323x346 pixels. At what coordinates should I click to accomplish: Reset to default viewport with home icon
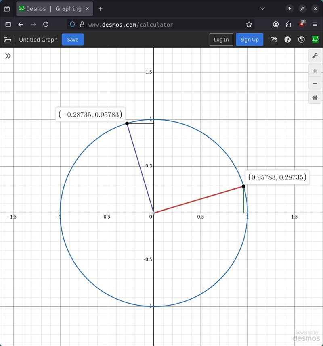315,98
